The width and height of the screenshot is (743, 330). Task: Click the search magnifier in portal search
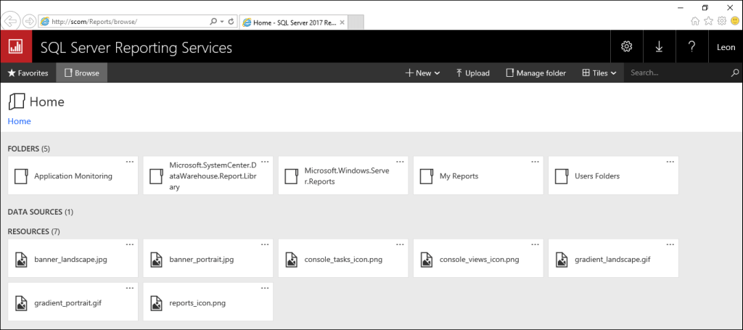click(735, 73)
